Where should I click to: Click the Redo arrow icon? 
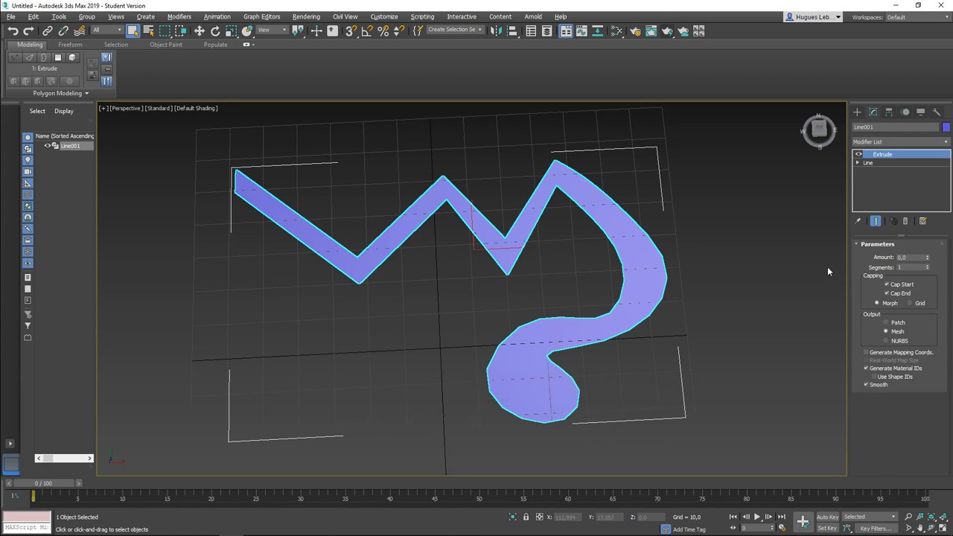coord(28,31)
